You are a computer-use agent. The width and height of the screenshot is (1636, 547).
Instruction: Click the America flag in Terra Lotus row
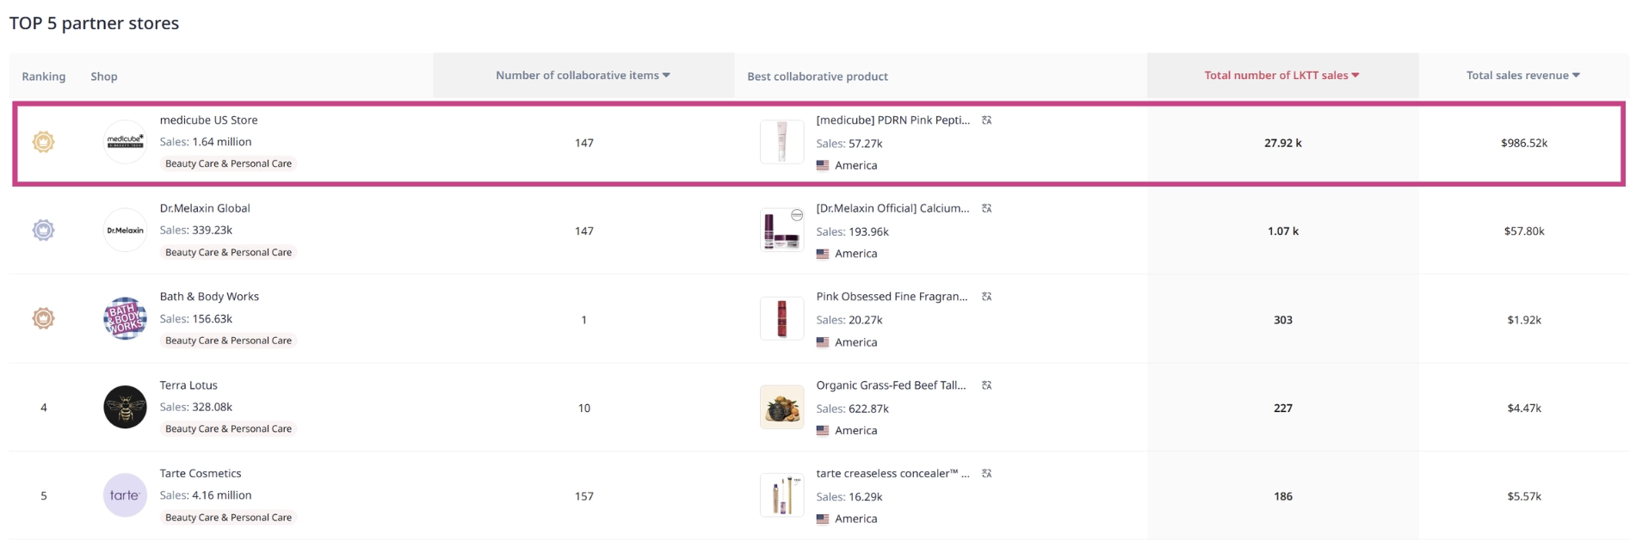coord(823,431)
